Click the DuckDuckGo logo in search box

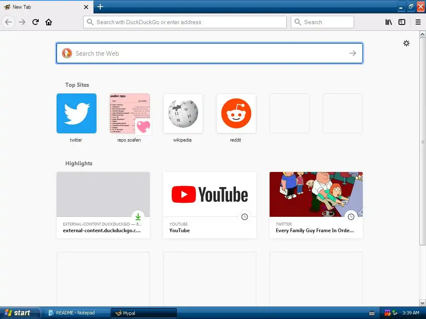(67, 53)
